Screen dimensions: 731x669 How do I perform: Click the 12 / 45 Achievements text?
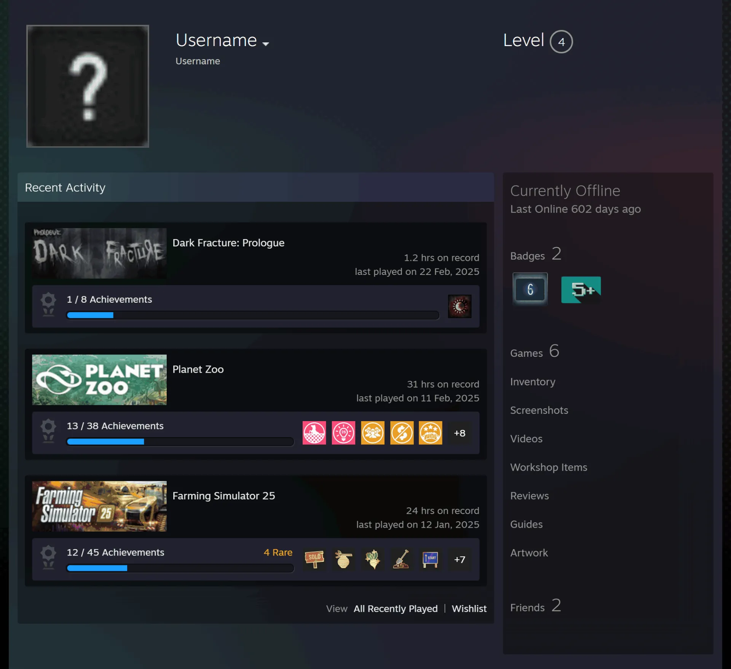[x=115, y=552]
